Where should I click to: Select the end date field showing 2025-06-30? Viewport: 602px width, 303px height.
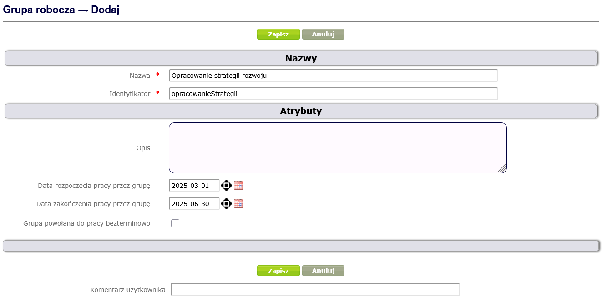click(194, 204)
